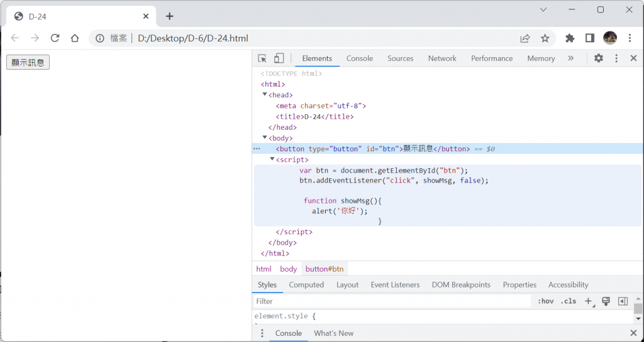Go to the browser home icon
Screen dimensions: 644x342
tap(74, 38)
